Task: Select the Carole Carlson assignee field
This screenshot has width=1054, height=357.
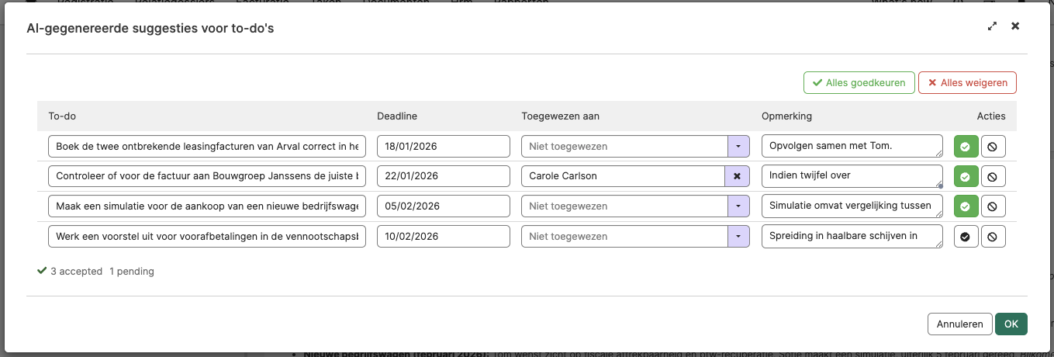Action: [x=624, y=176]
